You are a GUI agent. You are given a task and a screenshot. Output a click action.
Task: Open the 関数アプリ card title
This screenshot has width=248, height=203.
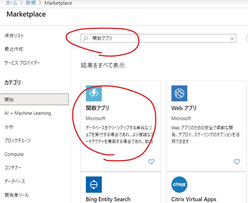(97, 108)
